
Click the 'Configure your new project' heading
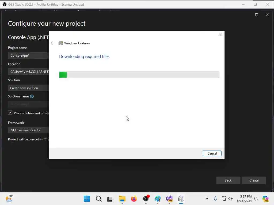pyautogui.click(x=47, y=23)
